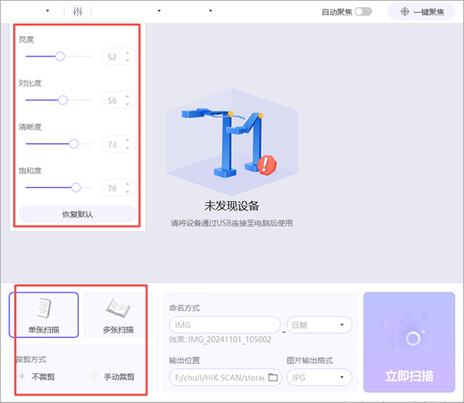The height and width of the screenshot is (403, 464).
Task: Click the folder icon in output path
Action: click(273, 377)
